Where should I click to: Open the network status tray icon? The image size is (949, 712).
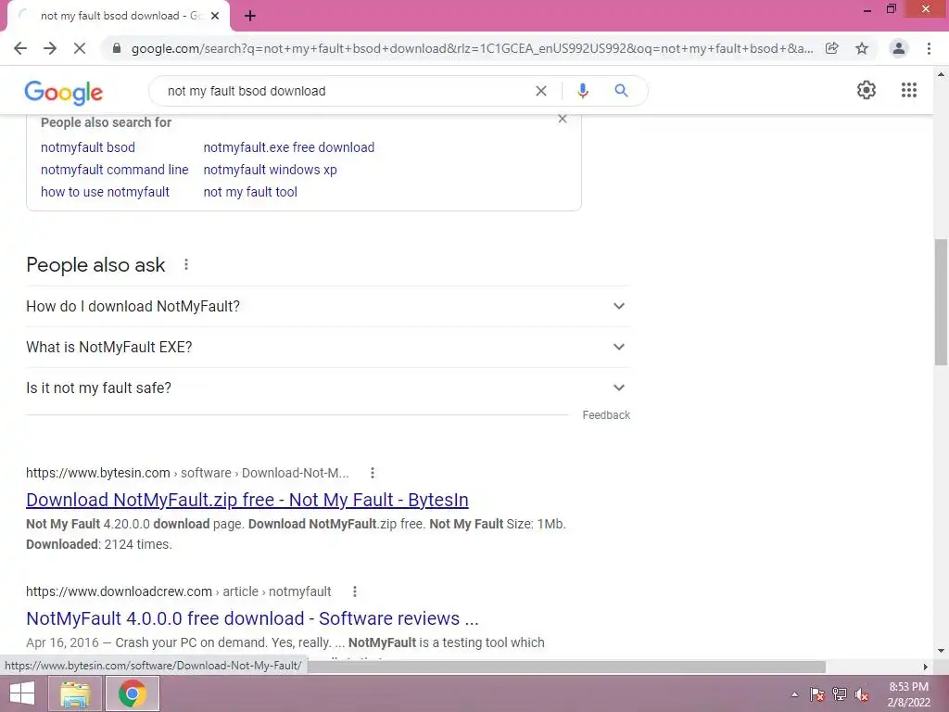[840, 694]
